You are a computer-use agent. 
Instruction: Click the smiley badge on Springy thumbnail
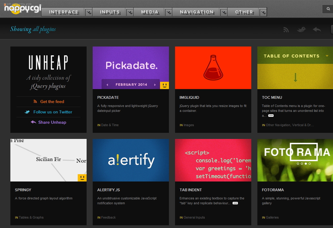pyautogui.click(x=82, y=178)
